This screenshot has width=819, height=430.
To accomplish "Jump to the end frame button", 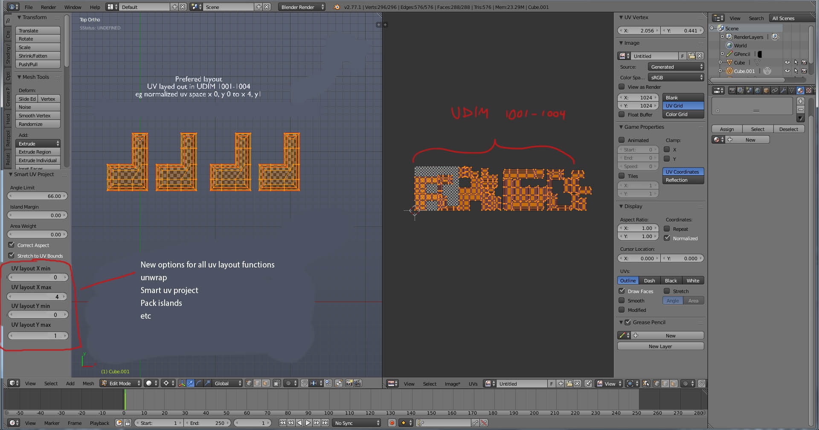I will coord(325,423).
